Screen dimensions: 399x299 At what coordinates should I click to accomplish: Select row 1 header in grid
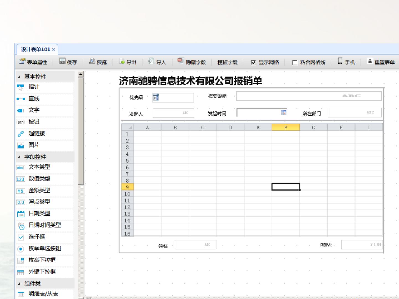pyautogui.click(x=127, y=134)
